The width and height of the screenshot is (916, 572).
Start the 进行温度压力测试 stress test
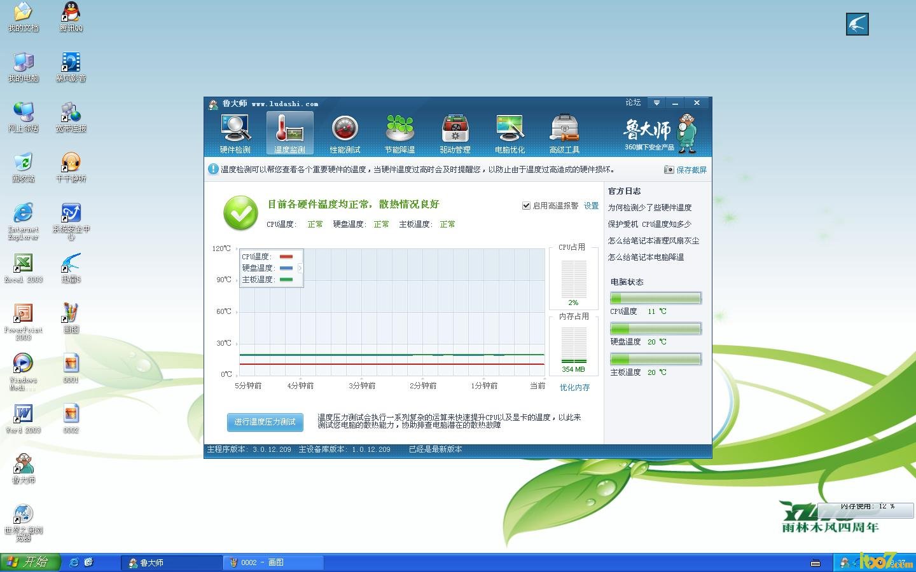265,422
